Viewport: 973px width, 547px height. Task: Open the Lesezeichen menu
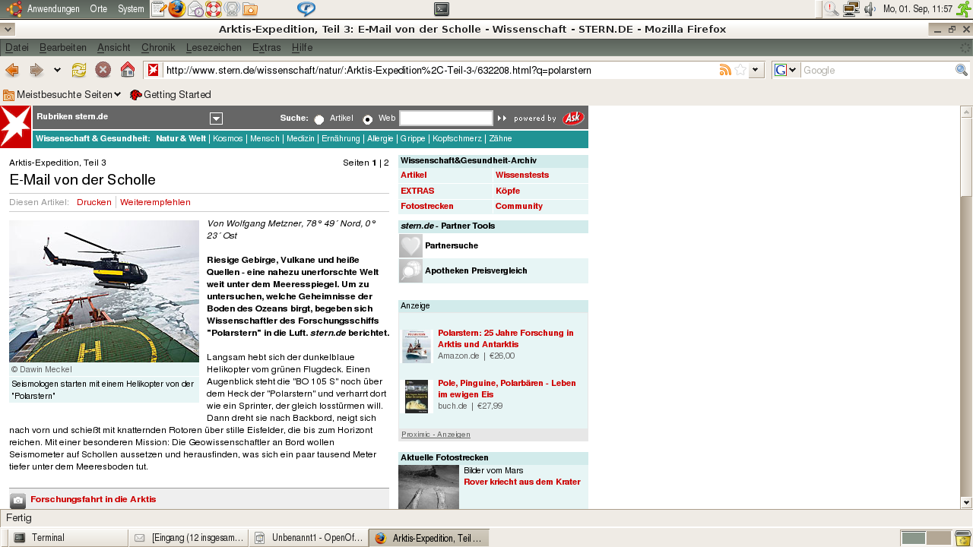click(x=214, y=48)
